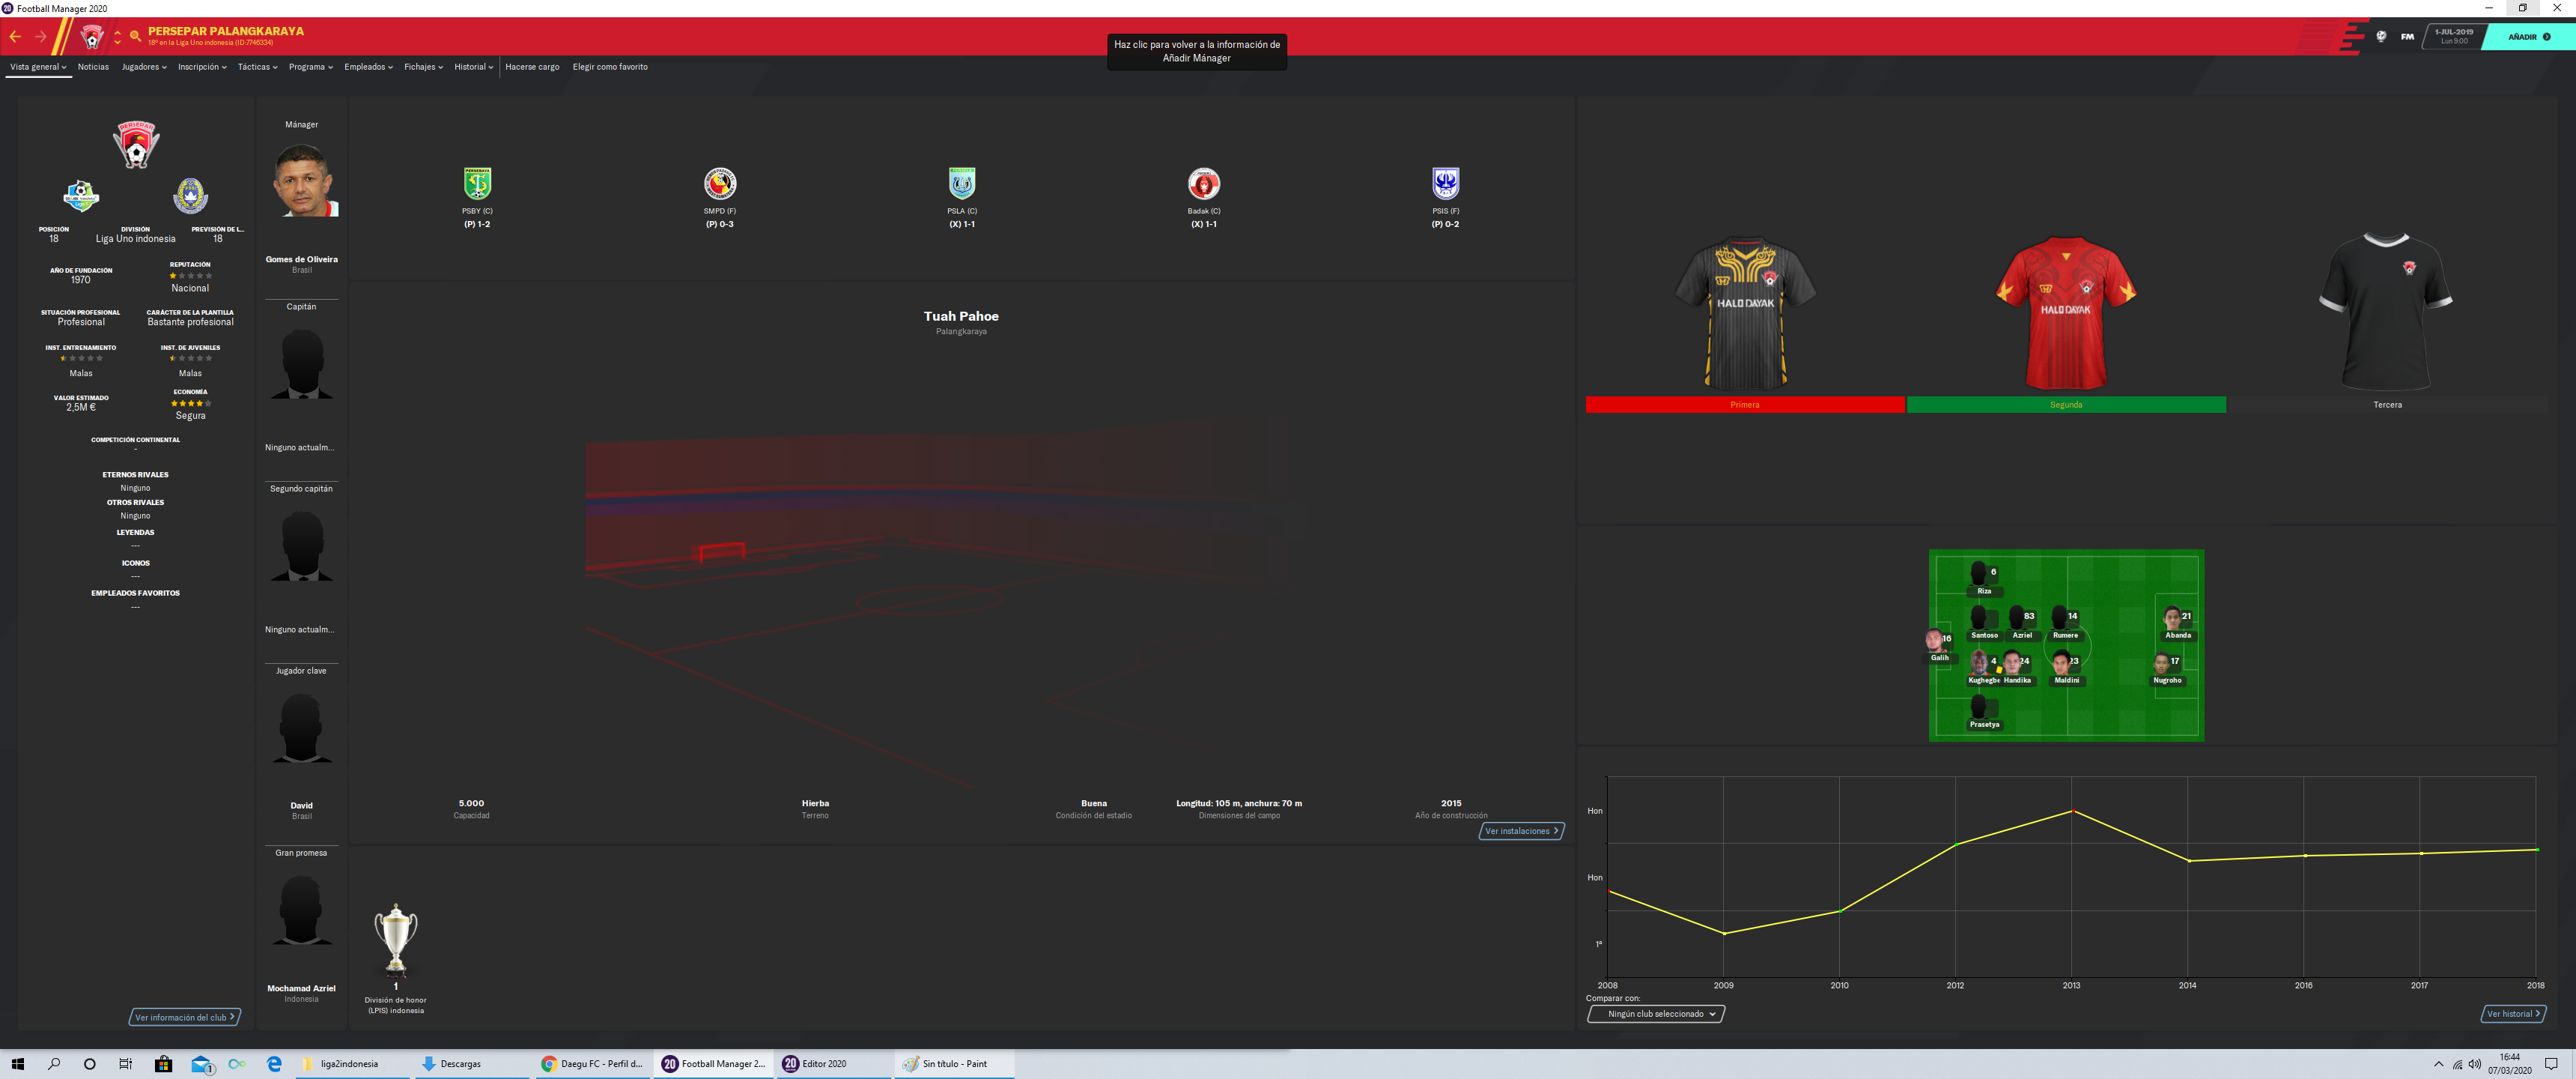Click the Persepar club badge in header
Viewport: 2576px width, 1079px height.
click(x=92, y=37)
